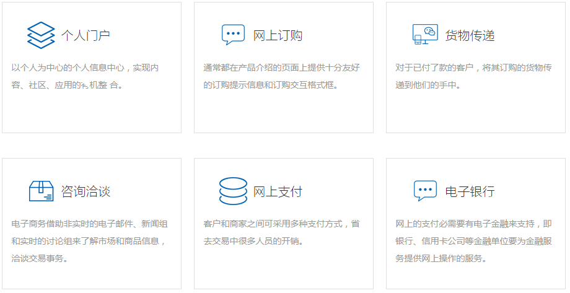Click the description starting with 通常都在产品介绍
This screenshot has height=293, width=570.
pyautogui.click(x=281, y=76)
